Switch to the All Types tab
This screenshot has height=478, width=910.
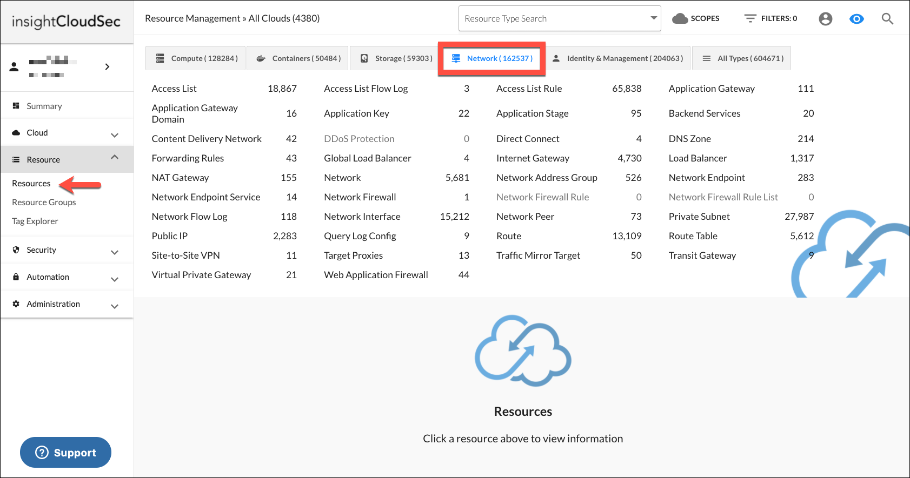pos(742,58)
